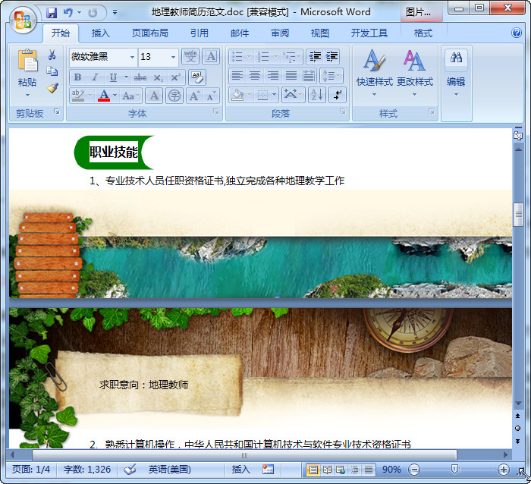
Task: Switch to Web Layout view
Action: [341, 470]
